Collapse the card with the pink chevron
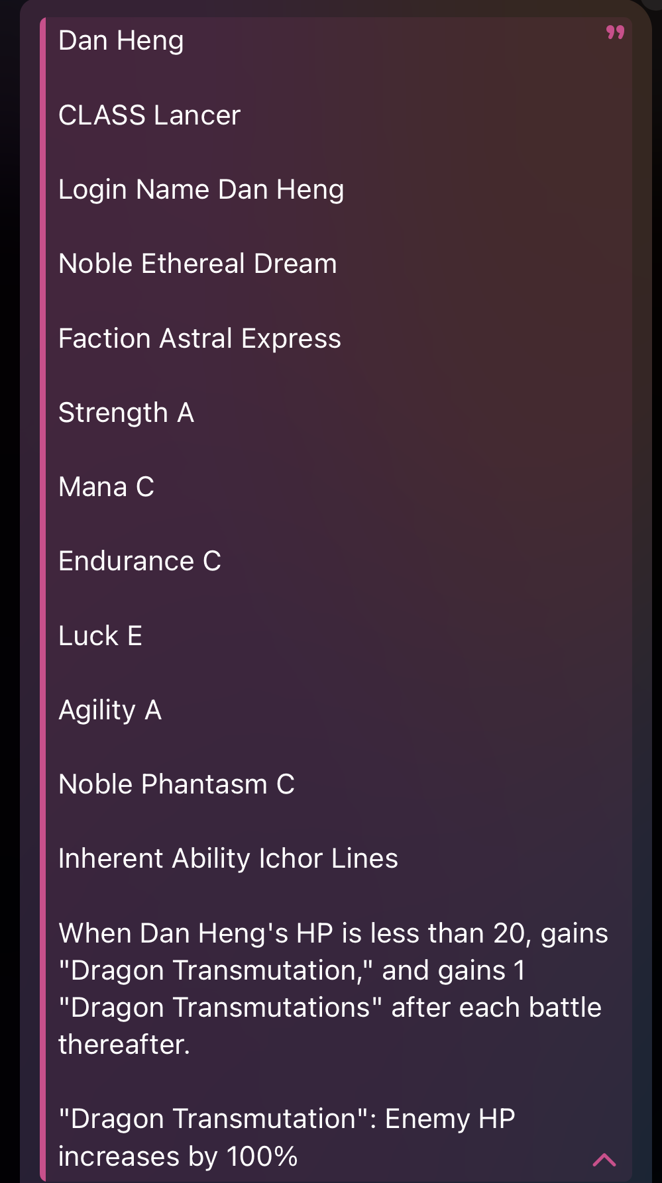Screen dimensions: 662x1183 click(604, 1160)
